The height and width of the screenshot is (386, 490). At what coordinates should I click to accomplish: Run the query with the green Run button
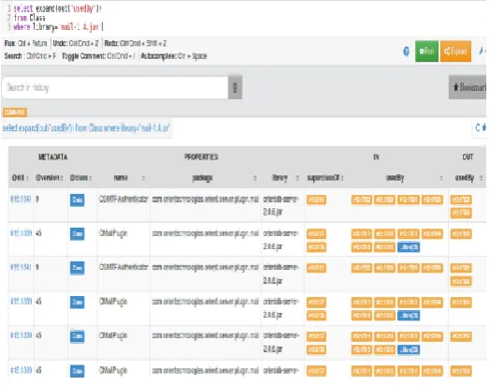(x=426, y=51)
